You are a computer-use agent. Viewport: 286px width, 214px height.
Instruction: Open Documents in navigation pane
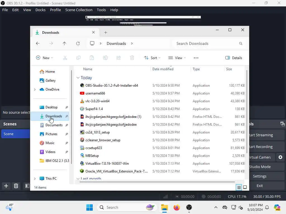click(x=50, y=125)
